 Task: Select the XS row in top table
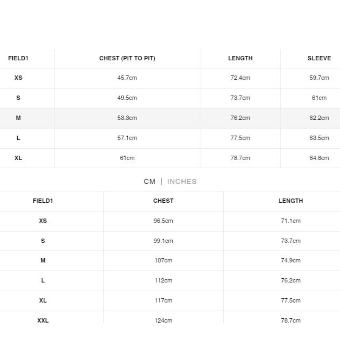click(x=170, y=78)
